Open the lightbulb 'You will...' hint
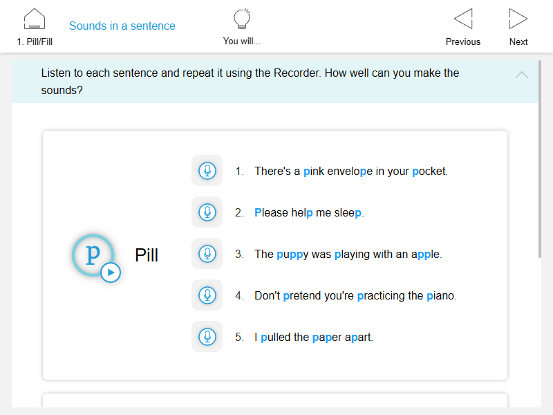 (x=241, y=19)
